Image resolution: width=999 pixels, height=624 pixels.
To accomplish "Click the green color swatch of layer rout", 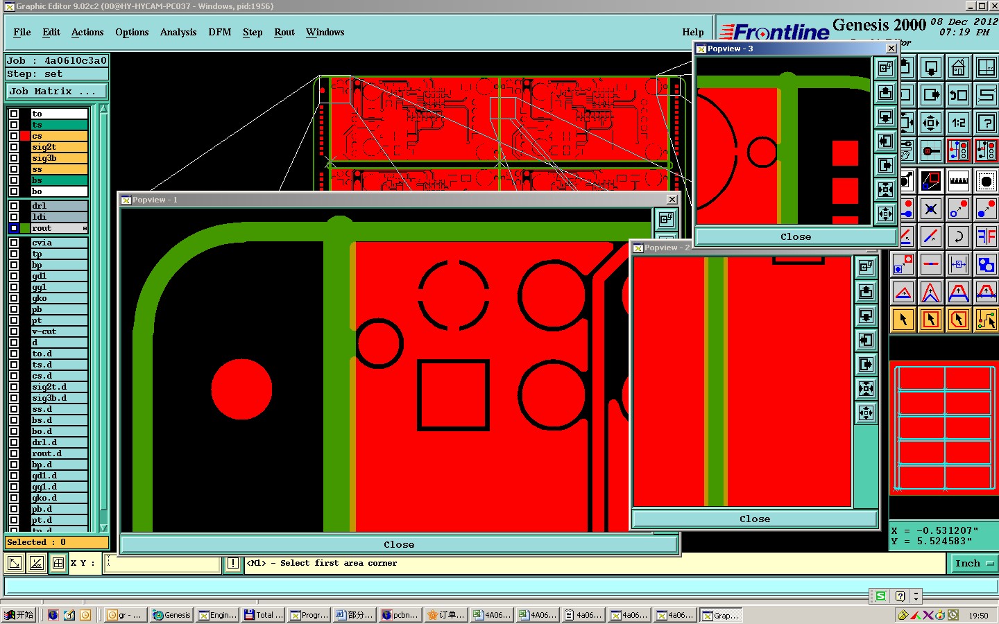I will [x=25, y=228].
